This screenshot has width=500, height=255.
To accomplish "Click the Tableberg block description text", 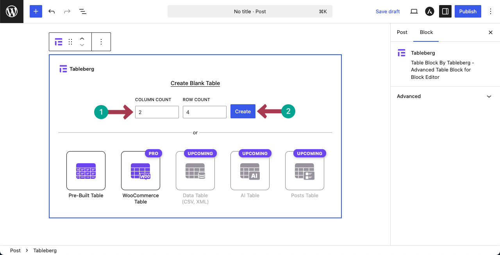I will click(x=443, y=70).
